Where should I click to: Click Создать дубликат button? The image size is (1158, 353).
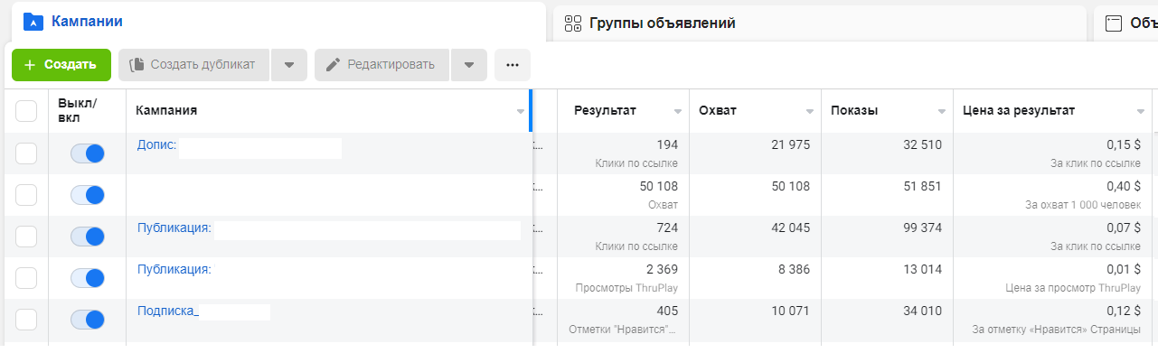pyautogui.click(x=193, y=65)
